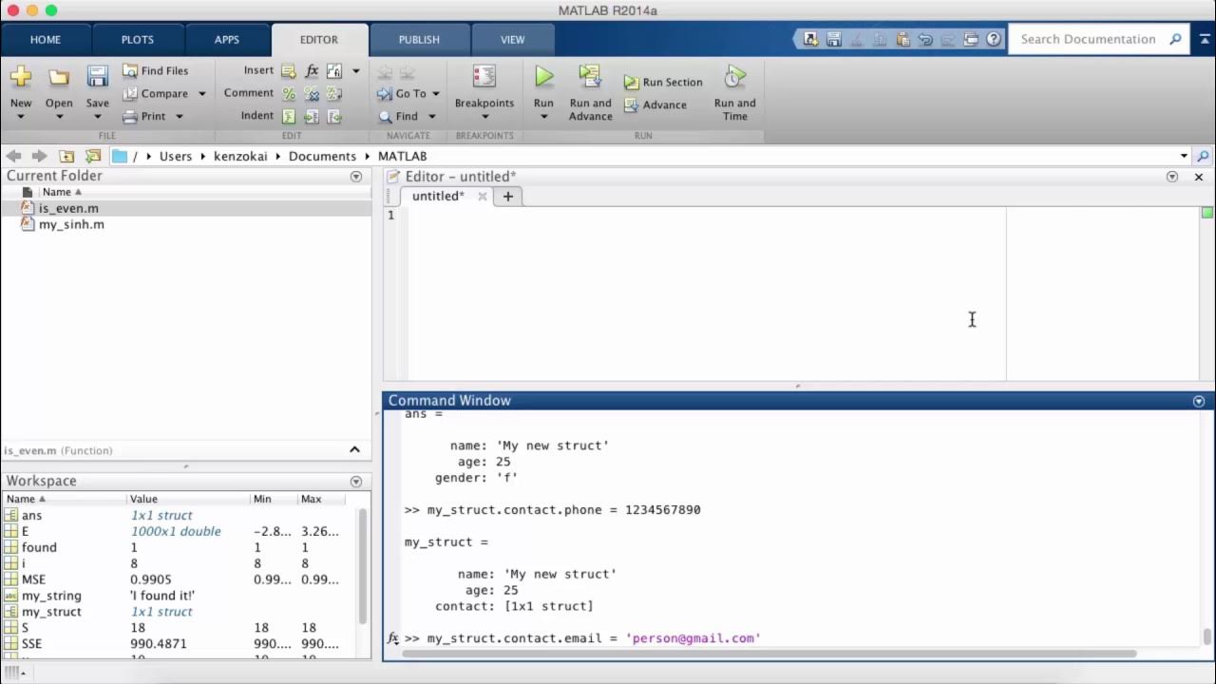Expand the Print dropdown arrow
This screenshot has height=684, width=1216.
pyautogui.click(x=179, y=117)
